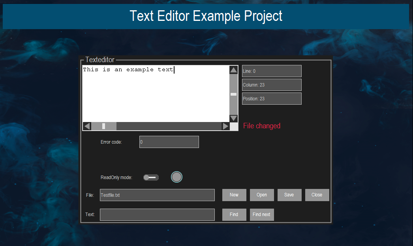
Task: Click the New button to create a file
Action: [234, 195]
